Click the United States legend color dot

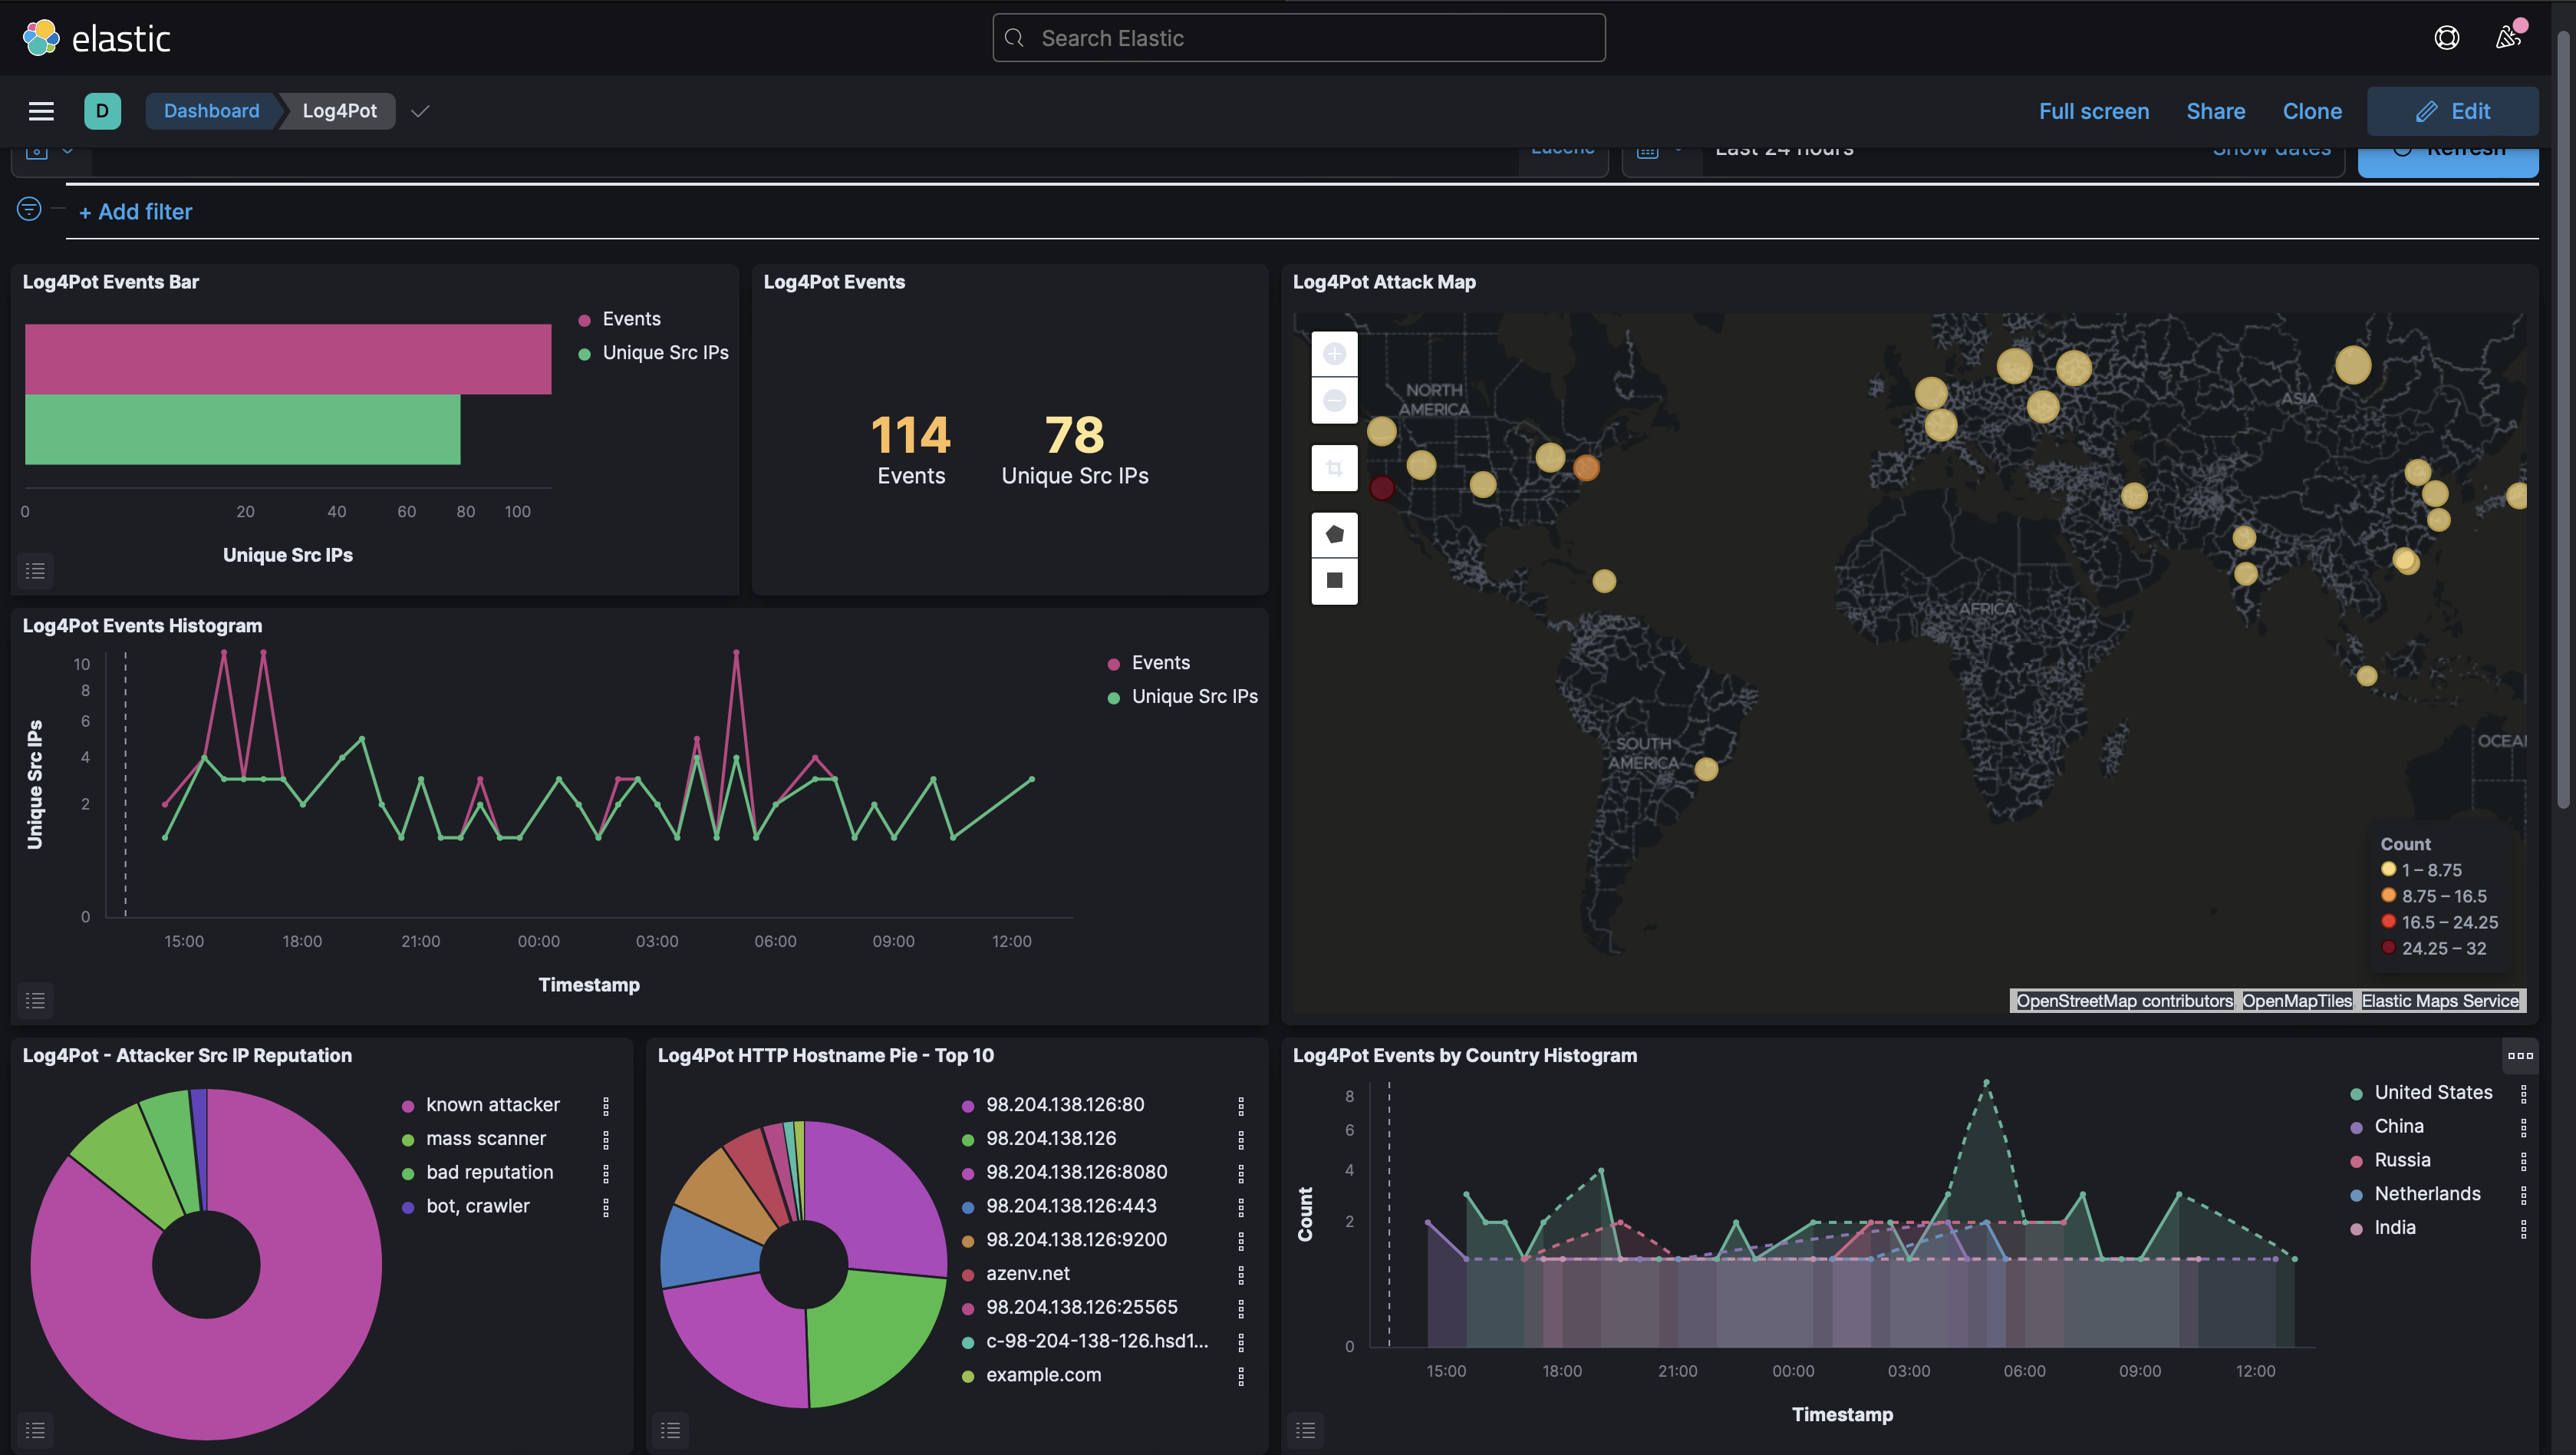coord(2356,1094)
